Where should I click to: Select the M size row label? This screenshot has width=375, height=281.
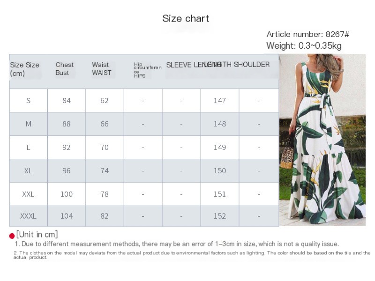(x=29, y=124)
